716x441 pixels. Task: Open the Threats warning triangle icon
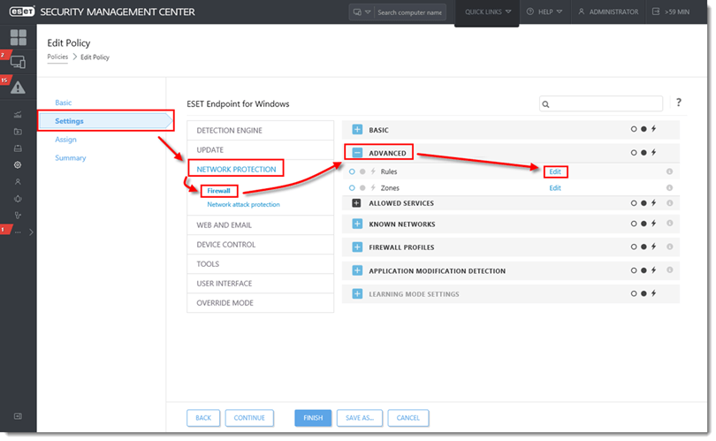(18, 87)
